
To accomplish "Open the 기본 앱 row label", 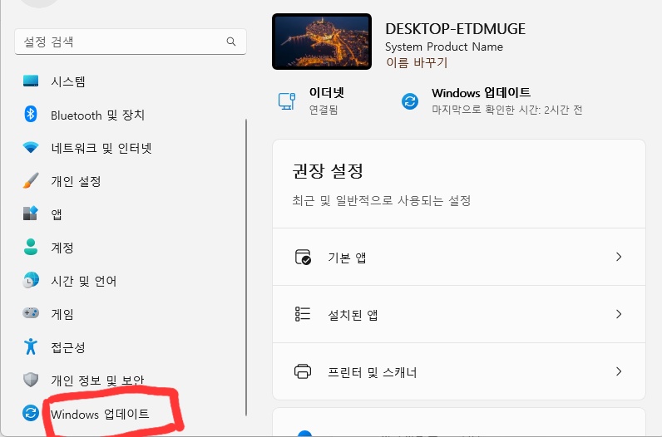I will (347, 258).
